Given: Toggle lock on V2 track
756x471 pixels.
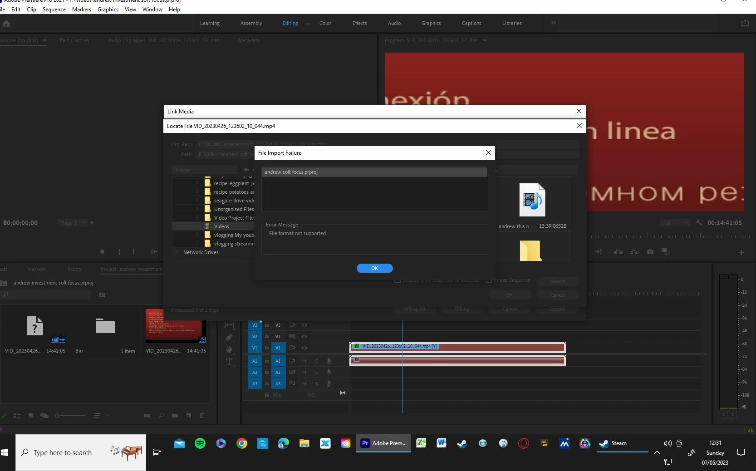Looking at the screenshot, I should pyautogui.click(x=267, y=336).
